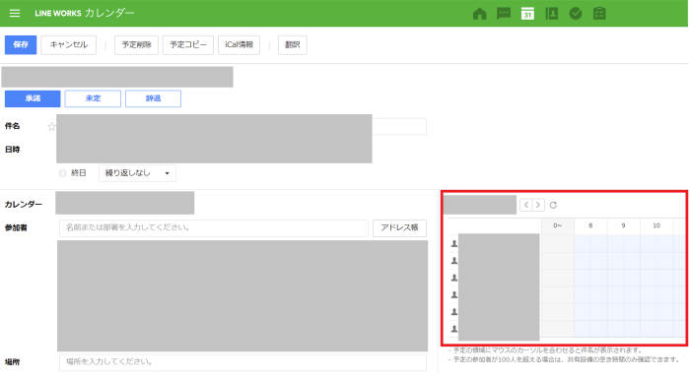The height and width of the screenshot is (379, 690).
Task: Click the star next to 件名
Action: [51, 127]
